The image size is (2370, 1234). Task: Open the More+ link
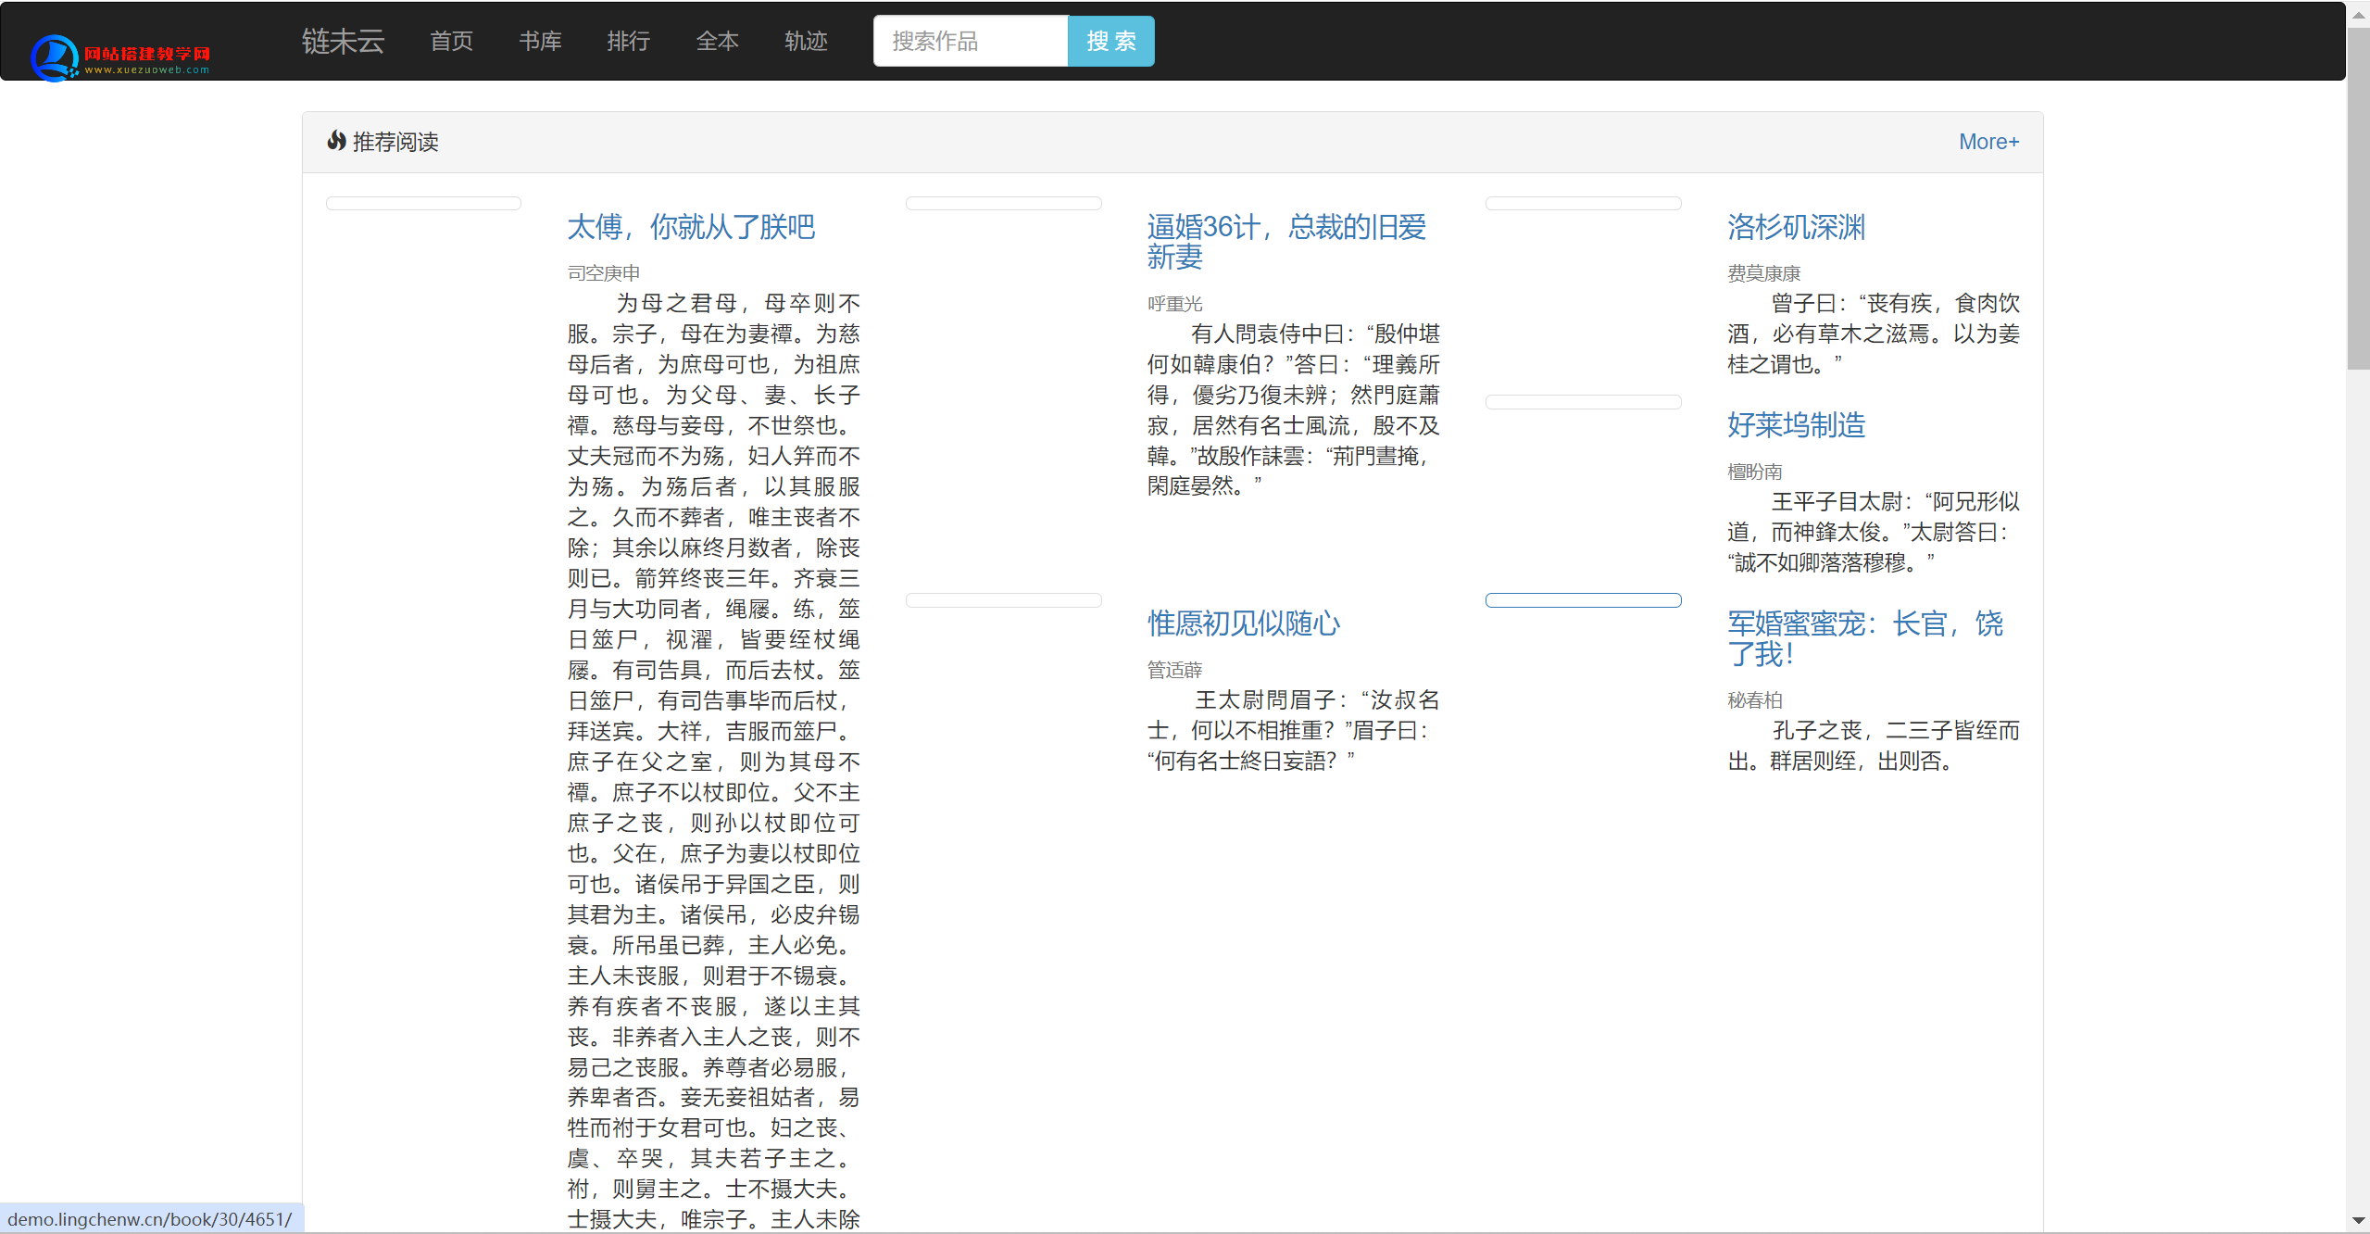coord(1988,142)
